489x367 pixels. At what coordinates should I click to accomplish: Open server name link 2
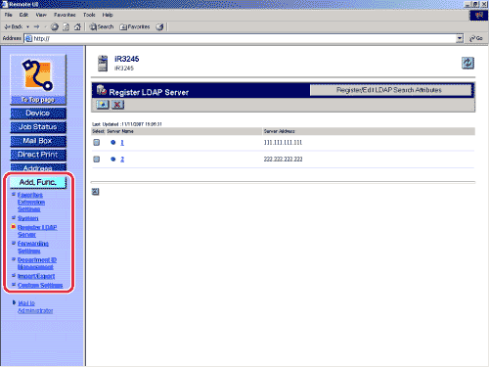click(122, 160)
